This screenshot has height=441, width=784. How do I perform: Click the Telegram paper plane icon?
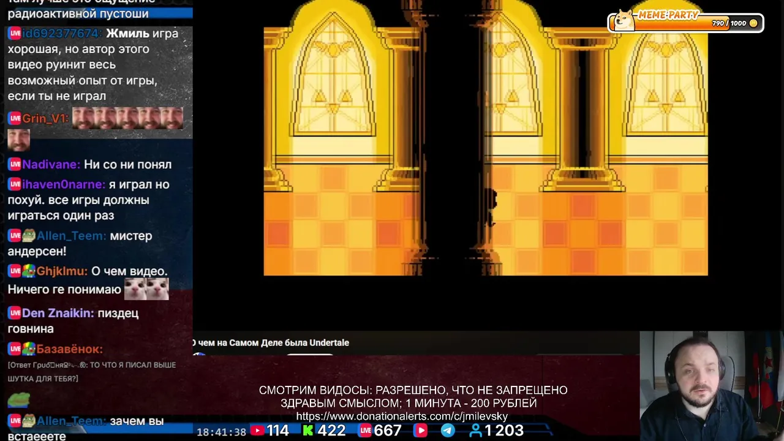448,431
